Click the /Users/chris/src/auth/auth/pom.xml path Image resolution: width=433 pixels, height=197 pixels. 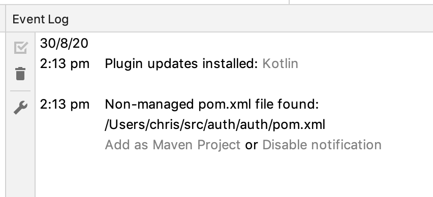coord(215,125)
